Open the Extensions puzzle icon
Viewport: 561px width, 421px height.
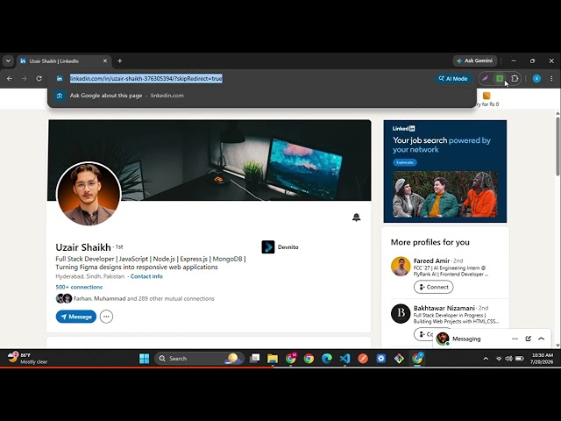[515, 78]
